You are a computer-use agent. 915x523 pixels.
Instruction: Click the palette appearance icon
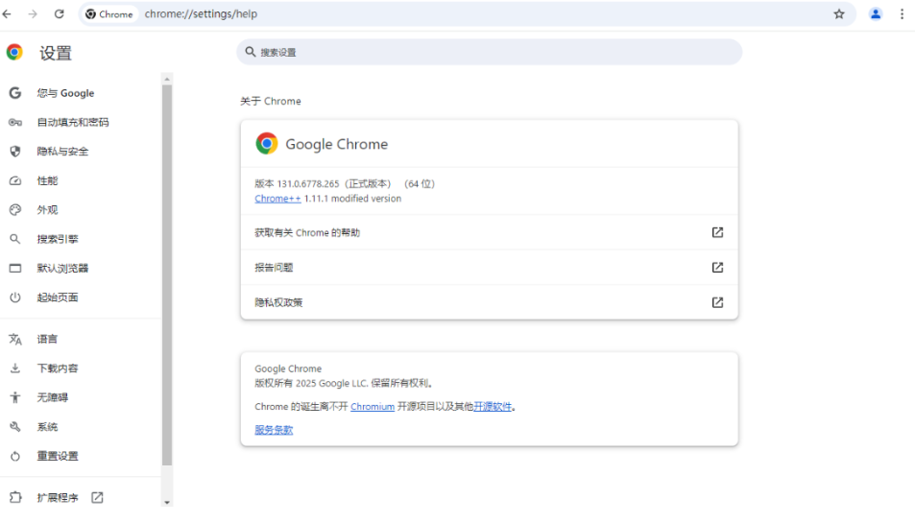click(x=15, y=210)
